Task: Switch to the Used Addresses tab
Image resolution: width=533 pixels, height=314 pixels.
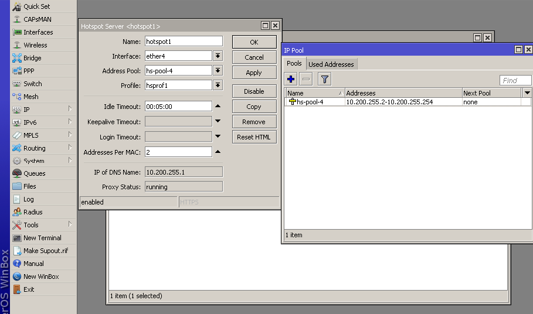Action: pos(331,64)
